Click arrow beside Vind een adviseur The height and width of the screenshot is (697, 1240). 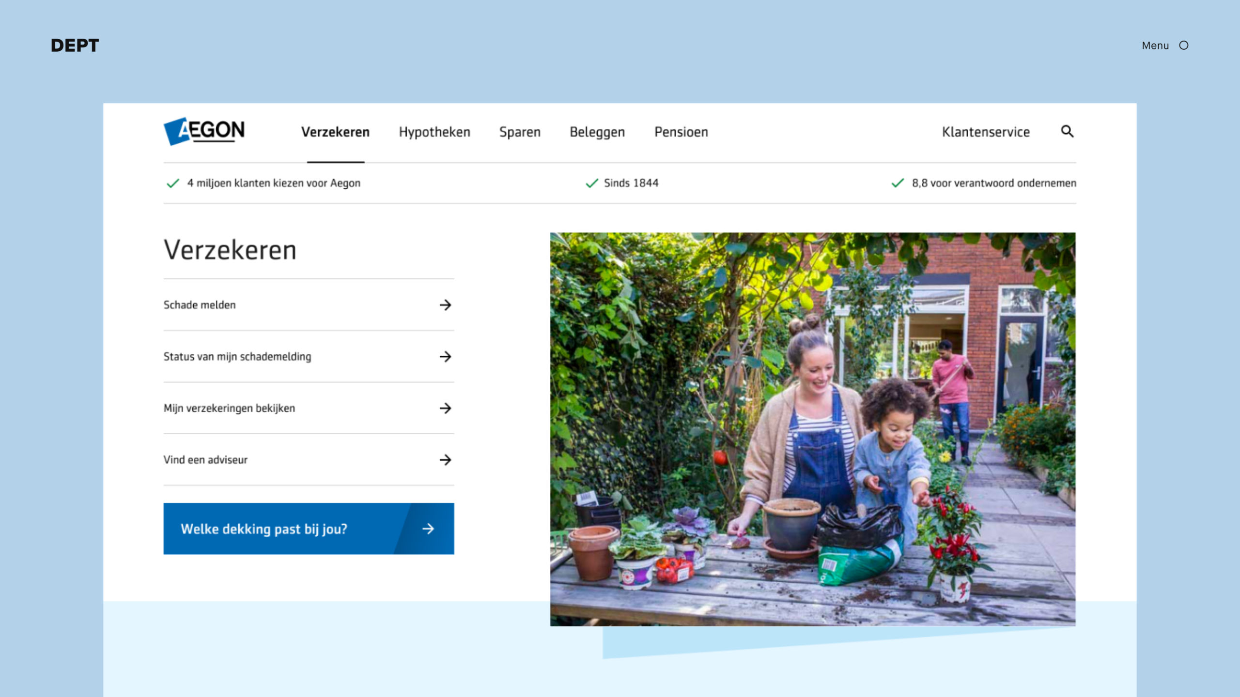pos(445,460)
